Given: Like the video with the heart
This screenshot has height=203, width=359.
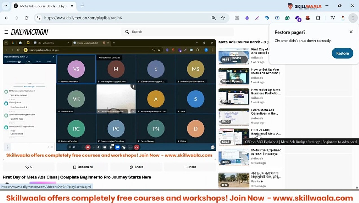Looking at the screenshot, I should 29,167.
